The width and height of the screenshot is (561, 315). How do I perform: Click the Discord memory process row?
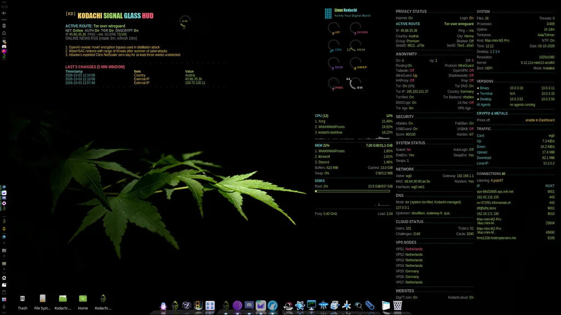click(x=353, y=162)
